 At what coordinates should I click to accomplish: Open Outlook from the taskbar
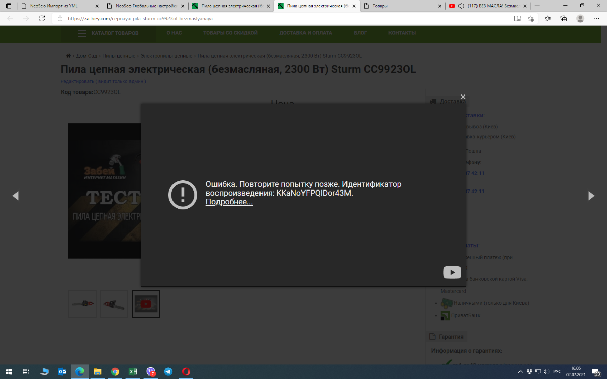[x=62, y=371]
